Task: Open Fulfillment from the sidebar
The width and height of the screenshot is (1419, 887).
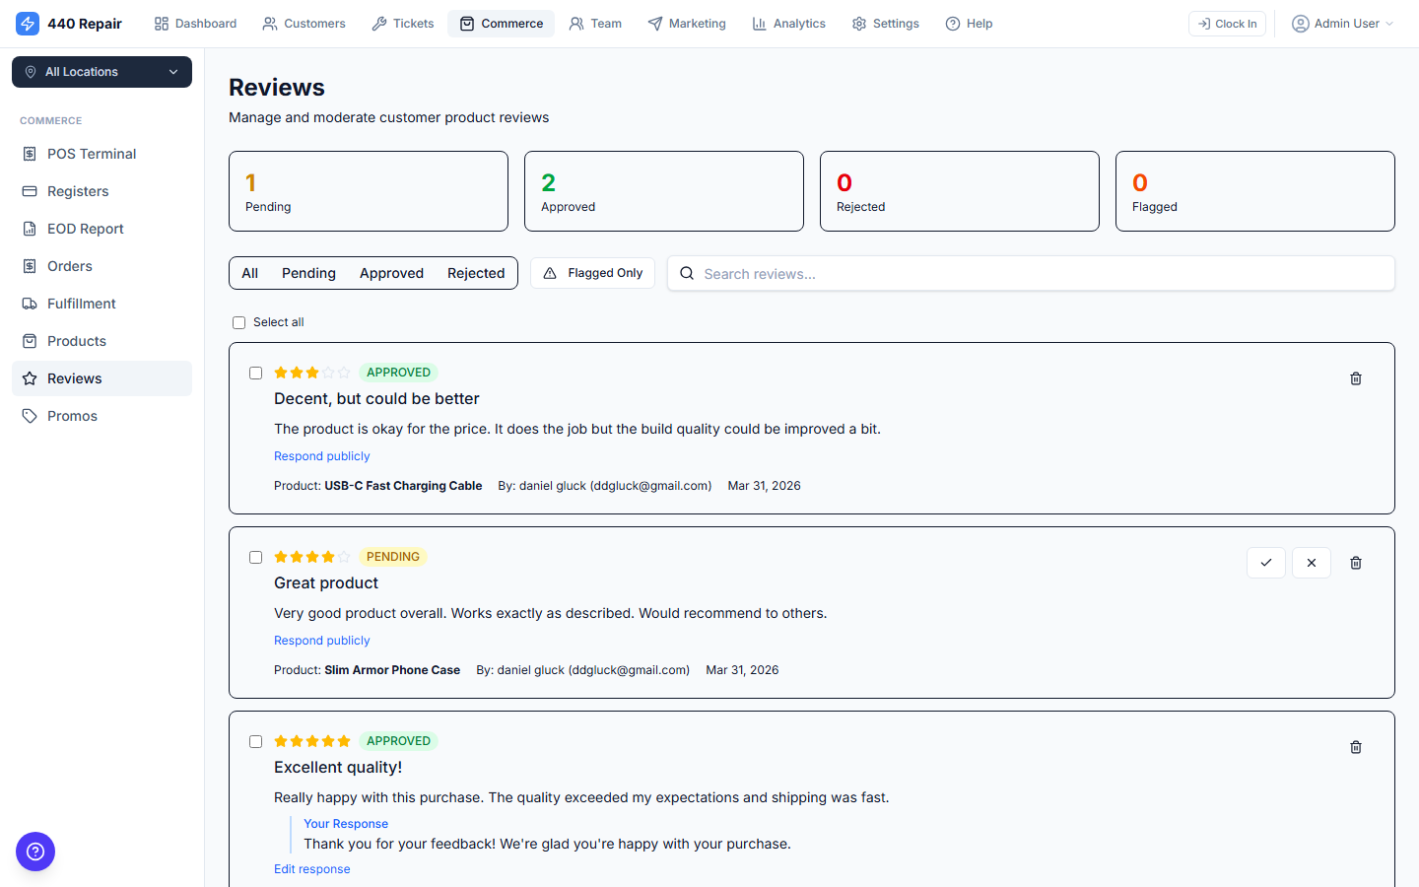Action: pos(82,304)
